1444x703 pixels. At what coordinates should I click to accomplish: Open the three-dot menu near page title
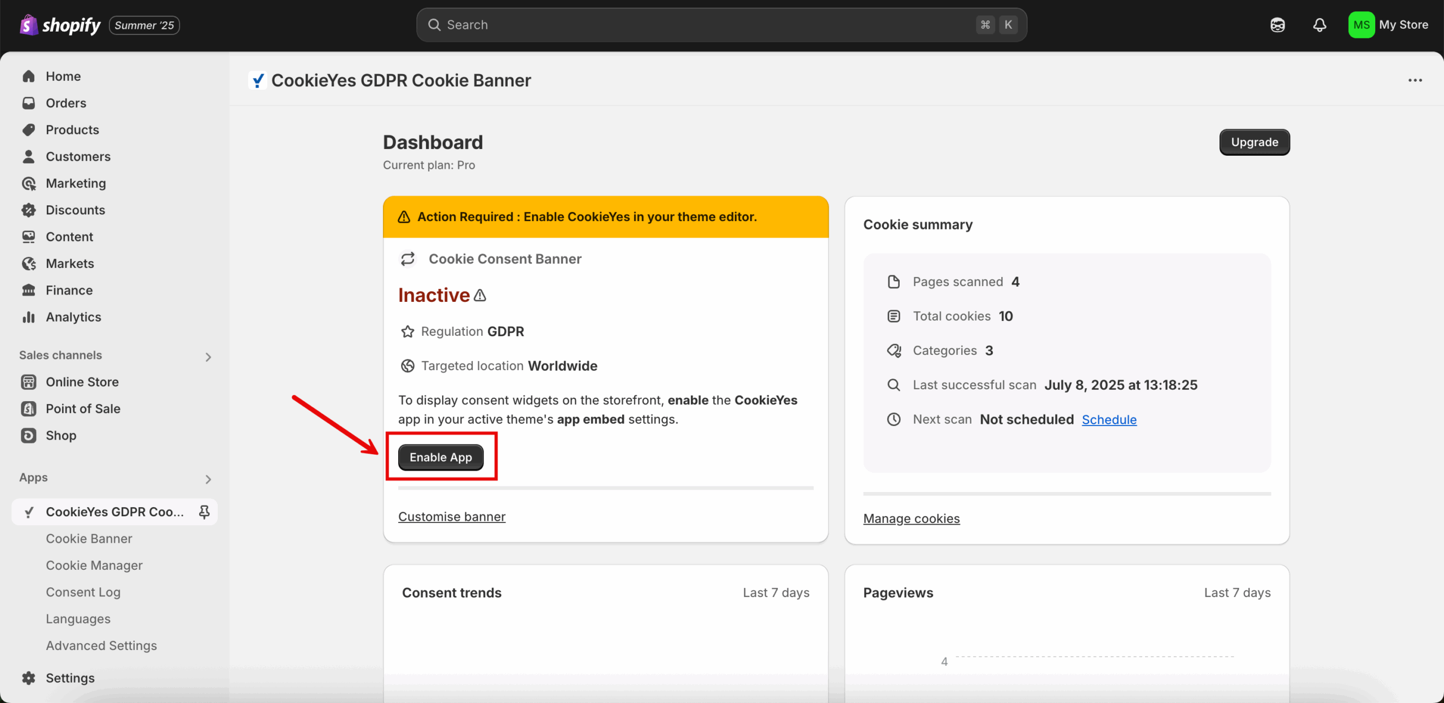(x=1415, y=80)
